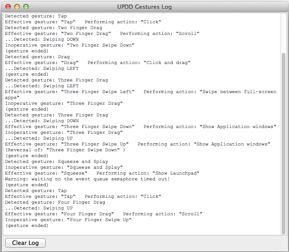Click the vertical scrollbar thumb
Image resolution: width=289 pixels, height=252 pixels.
(x=284, y=144)
